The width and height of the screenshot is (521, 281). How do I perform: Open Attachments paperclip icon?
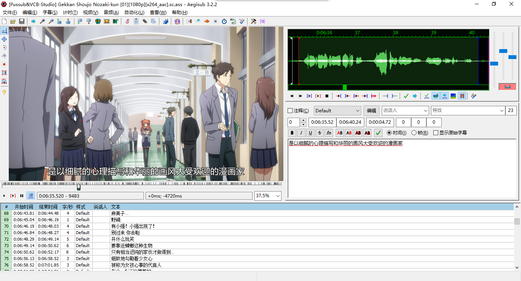click(x=145, y=21)
